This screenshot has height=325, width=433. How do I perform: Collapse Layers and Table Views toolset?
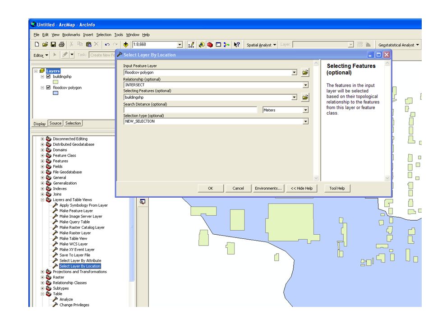[x=42, y=200]
